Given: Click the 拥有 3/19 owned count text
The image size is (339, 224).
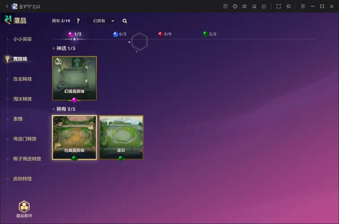Looking at the screenshot, I should pyautogui.click(x=61, y=21).
